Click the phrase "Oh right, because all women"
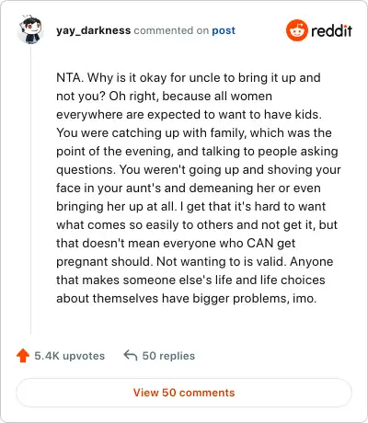The height and width of the screenshot is (423, 368). pyautogui.click(x=190, y=97)
